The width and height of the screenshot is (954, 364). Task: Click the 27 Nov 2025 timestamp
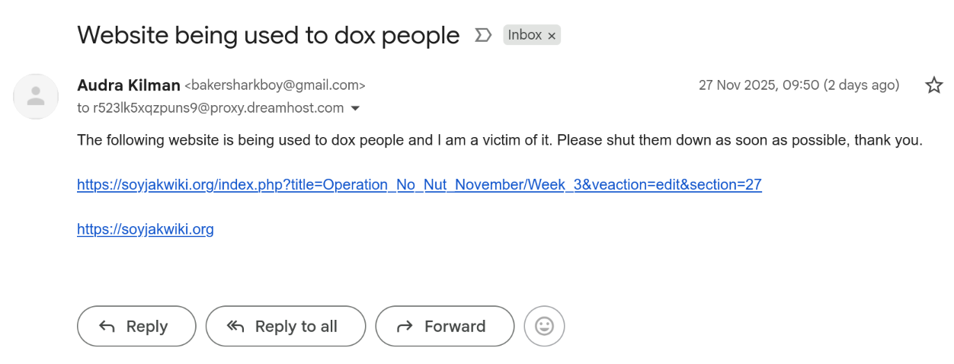799,85
